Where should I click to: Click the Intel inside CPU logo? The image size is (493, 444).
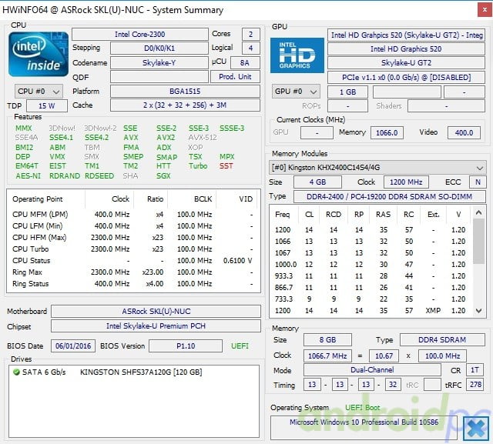pyautogui.click(x=39, y=55)
